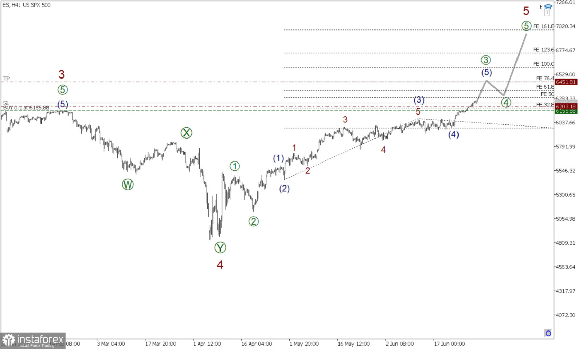
Task: Select the blue (4) wave label
Action: click(454, 134)
